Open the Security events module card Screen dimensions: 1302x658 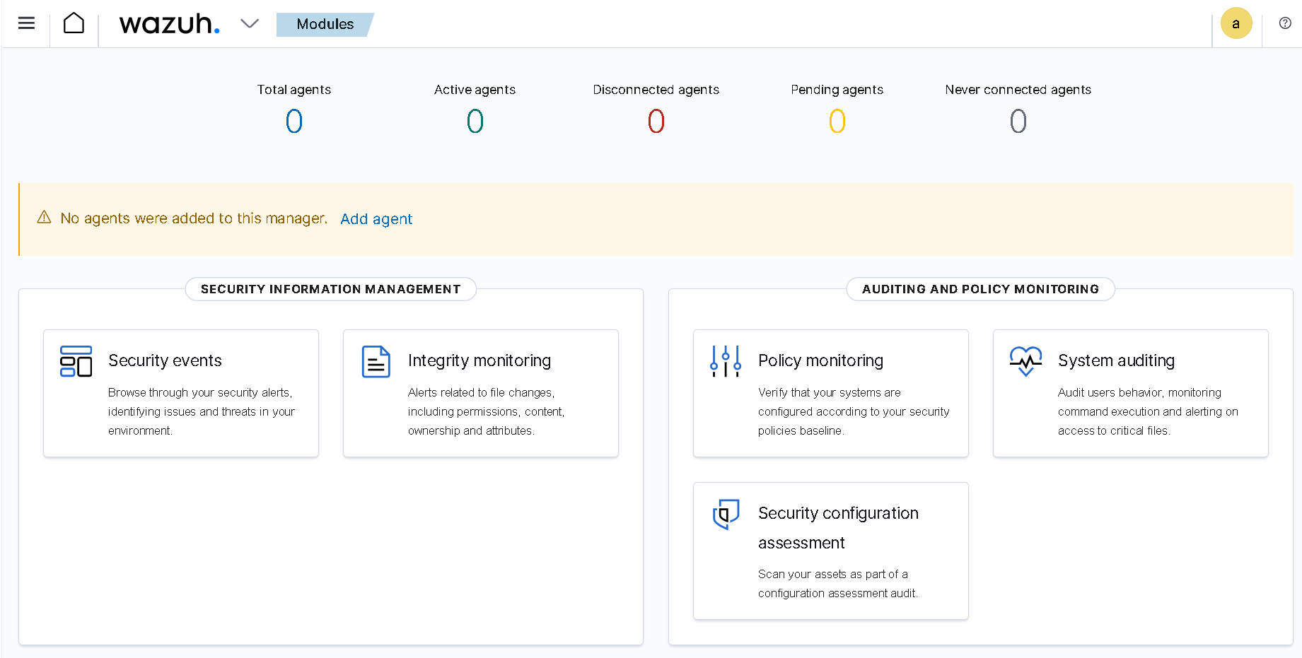pos(181,393)
